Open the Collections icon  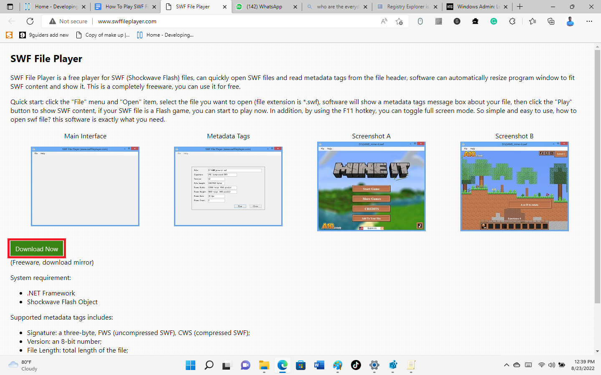pyautogui.click(x=551, y=21)
